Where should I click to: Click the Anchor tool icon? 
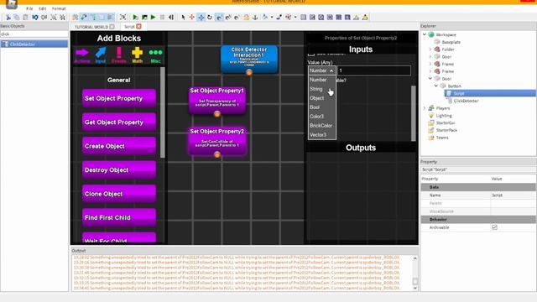[255, 17]
